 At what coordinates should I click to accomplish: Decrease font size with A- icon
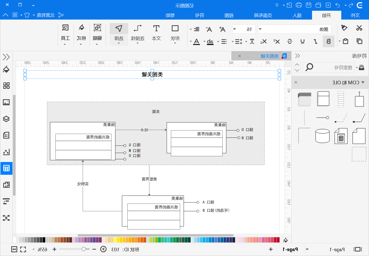click(209, 29)
